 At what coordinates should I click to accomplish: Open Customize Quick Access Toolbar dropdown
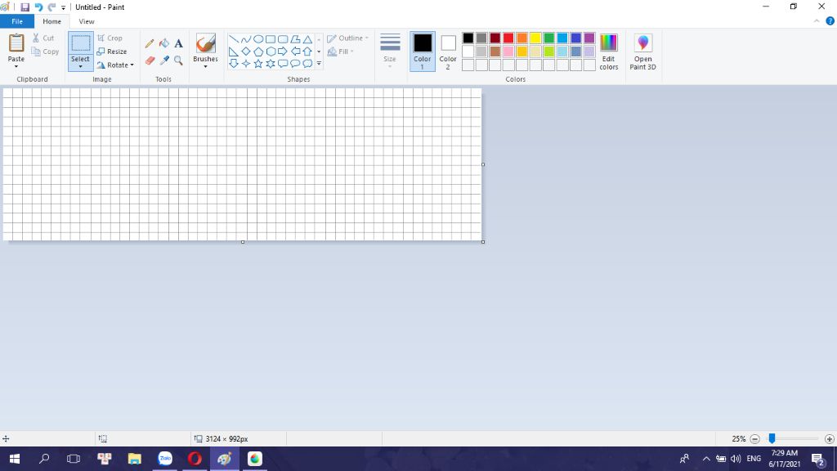(x=64, y=7)
